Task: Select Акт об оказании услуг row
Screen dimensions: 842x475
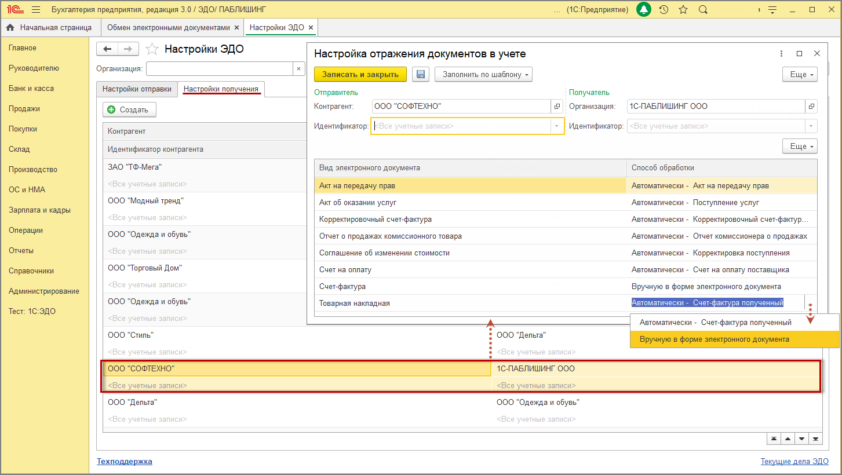Action: (566, 203)
